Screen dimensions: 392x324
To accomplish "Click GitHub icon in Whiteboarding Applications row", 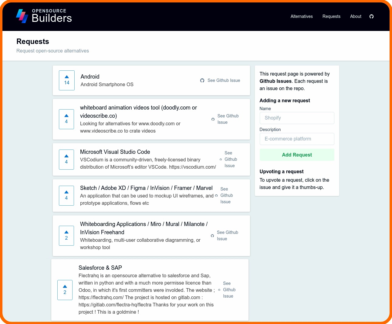I will point(212,236).
